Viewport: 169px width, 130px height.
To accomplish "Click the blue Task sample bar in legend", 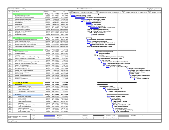I will pos(49,116).
